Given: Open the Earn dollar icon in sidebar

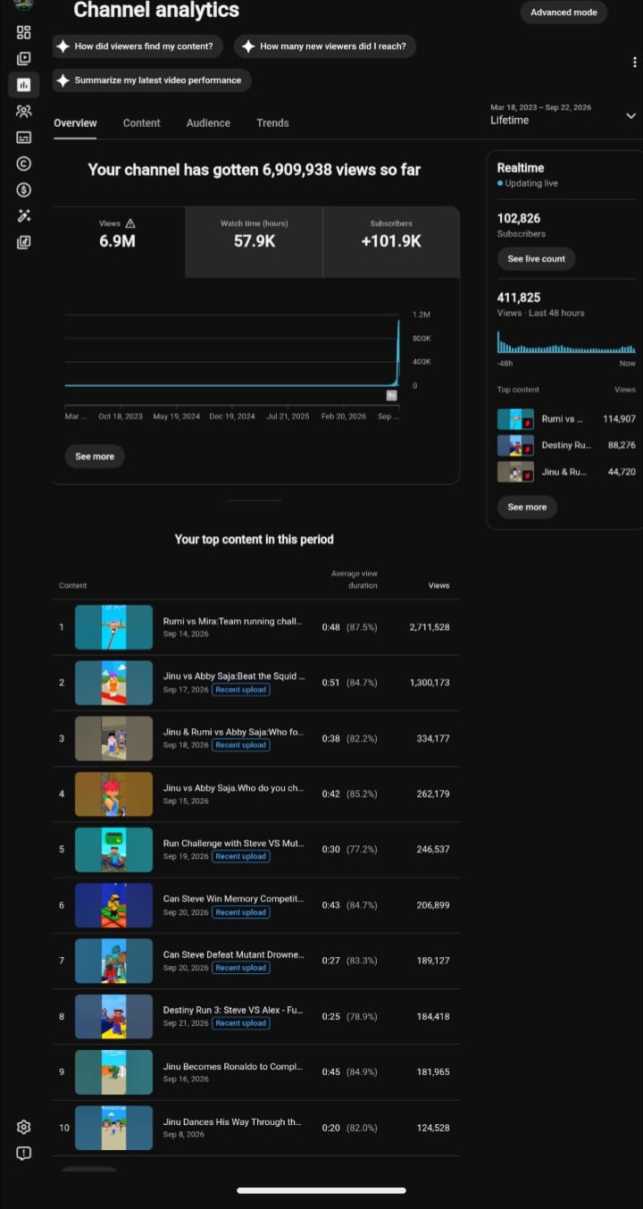Looking at the screenshot, I should 24,189.
